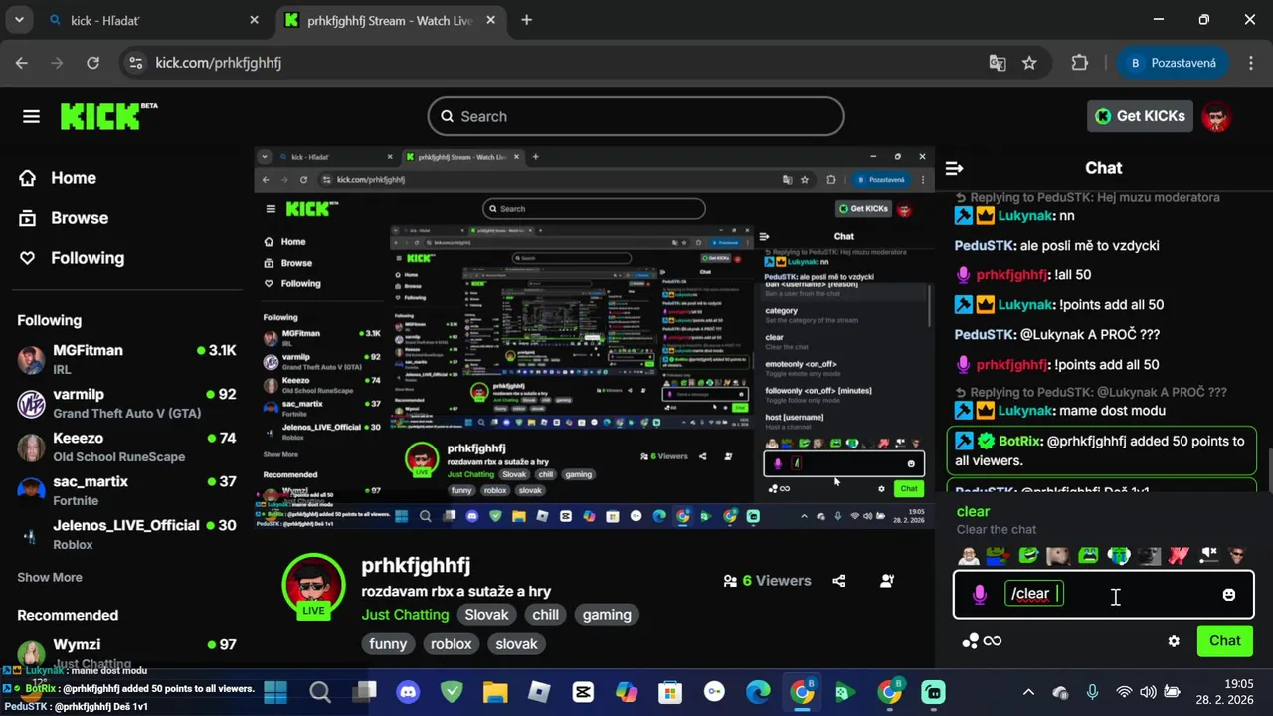The image size is (1273, 716).
Task: Open Jelenos_LIVE_Official channel
Action: (126, 534)
